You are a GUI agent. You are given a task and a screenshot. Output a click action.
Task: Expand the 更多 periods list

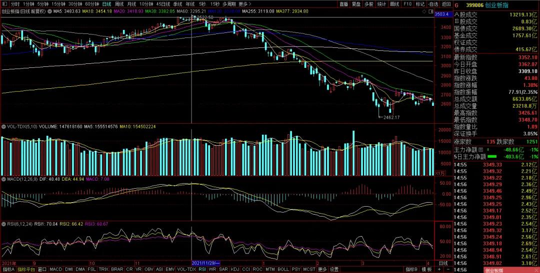pyautogui.click(x=243, y=4)
